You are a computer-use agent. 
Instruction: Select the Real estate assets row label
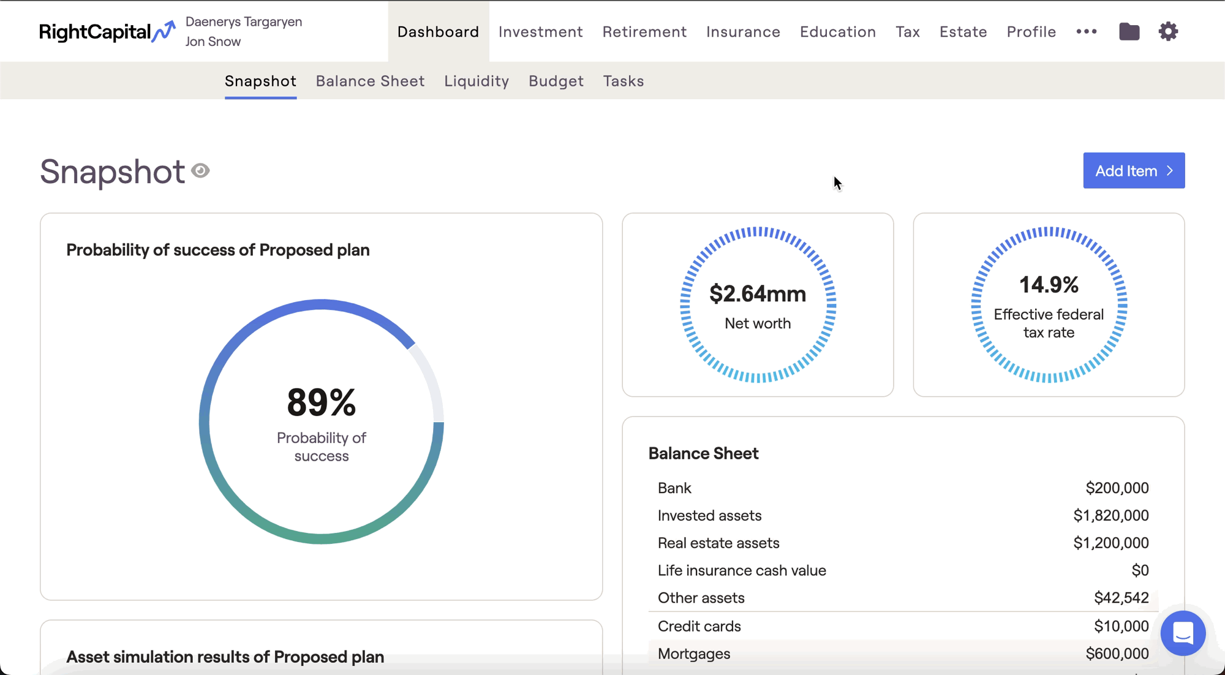(718, 543)
